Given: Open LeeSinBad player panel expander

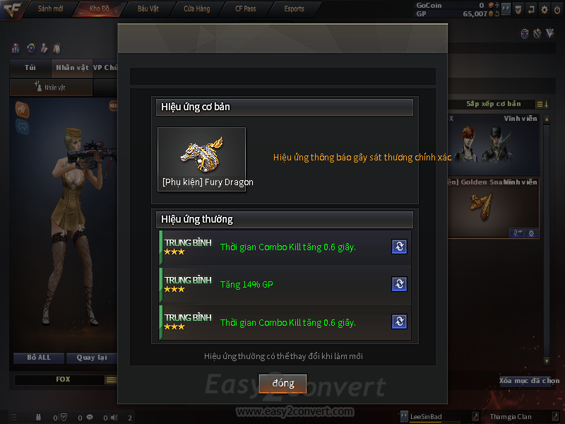Looking at the screenshot, I should click(475, 416).
